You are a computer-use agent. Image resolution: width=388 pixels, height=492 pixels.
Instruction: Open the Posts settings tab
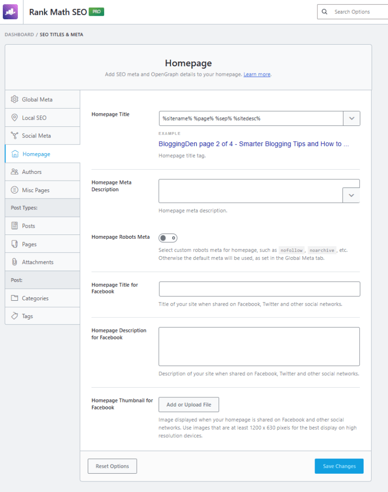click(43, 226)
